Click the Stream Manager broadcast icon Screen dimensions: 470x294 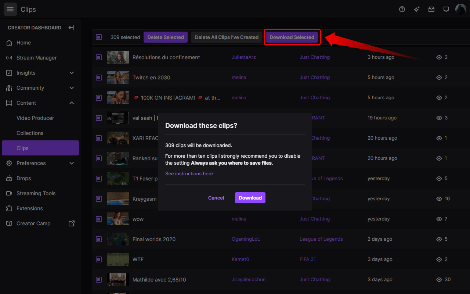(10, 58)
